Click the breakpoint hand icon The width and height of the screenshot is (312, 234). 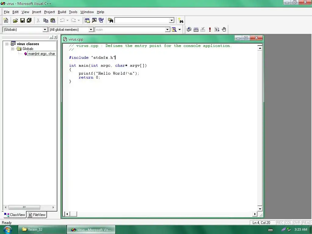[x=224, y=30]
